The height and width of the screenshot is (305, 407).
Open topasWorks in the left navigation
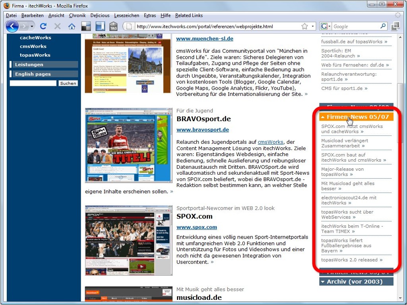(35, 55)
